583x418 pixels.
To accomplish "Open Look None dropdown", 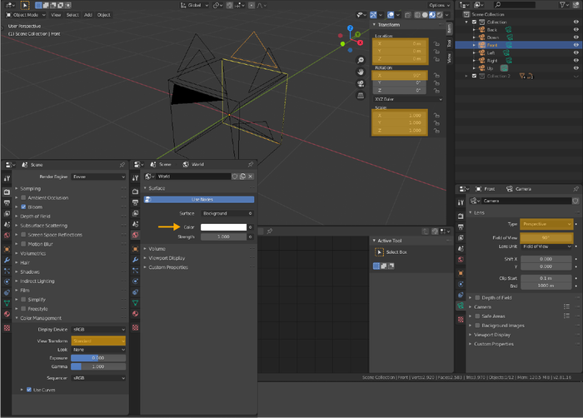I will 98,350.
